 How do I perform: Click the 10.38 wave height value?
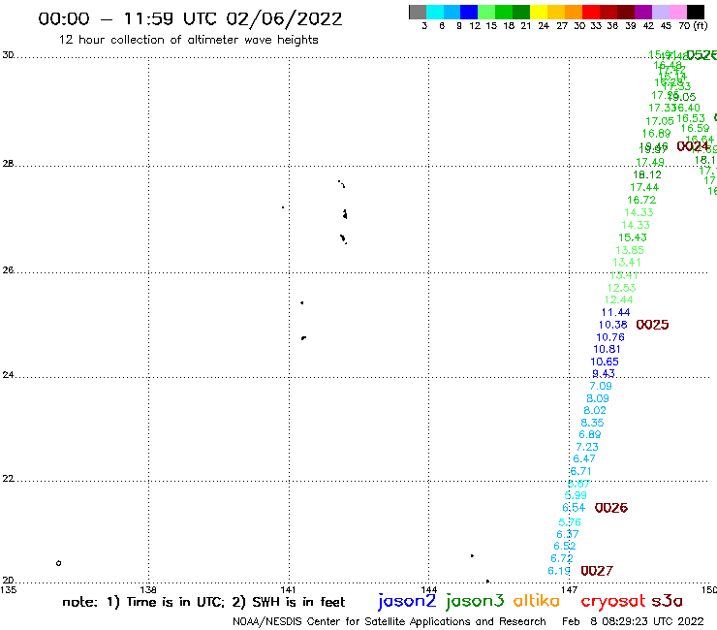coord(612,325)
